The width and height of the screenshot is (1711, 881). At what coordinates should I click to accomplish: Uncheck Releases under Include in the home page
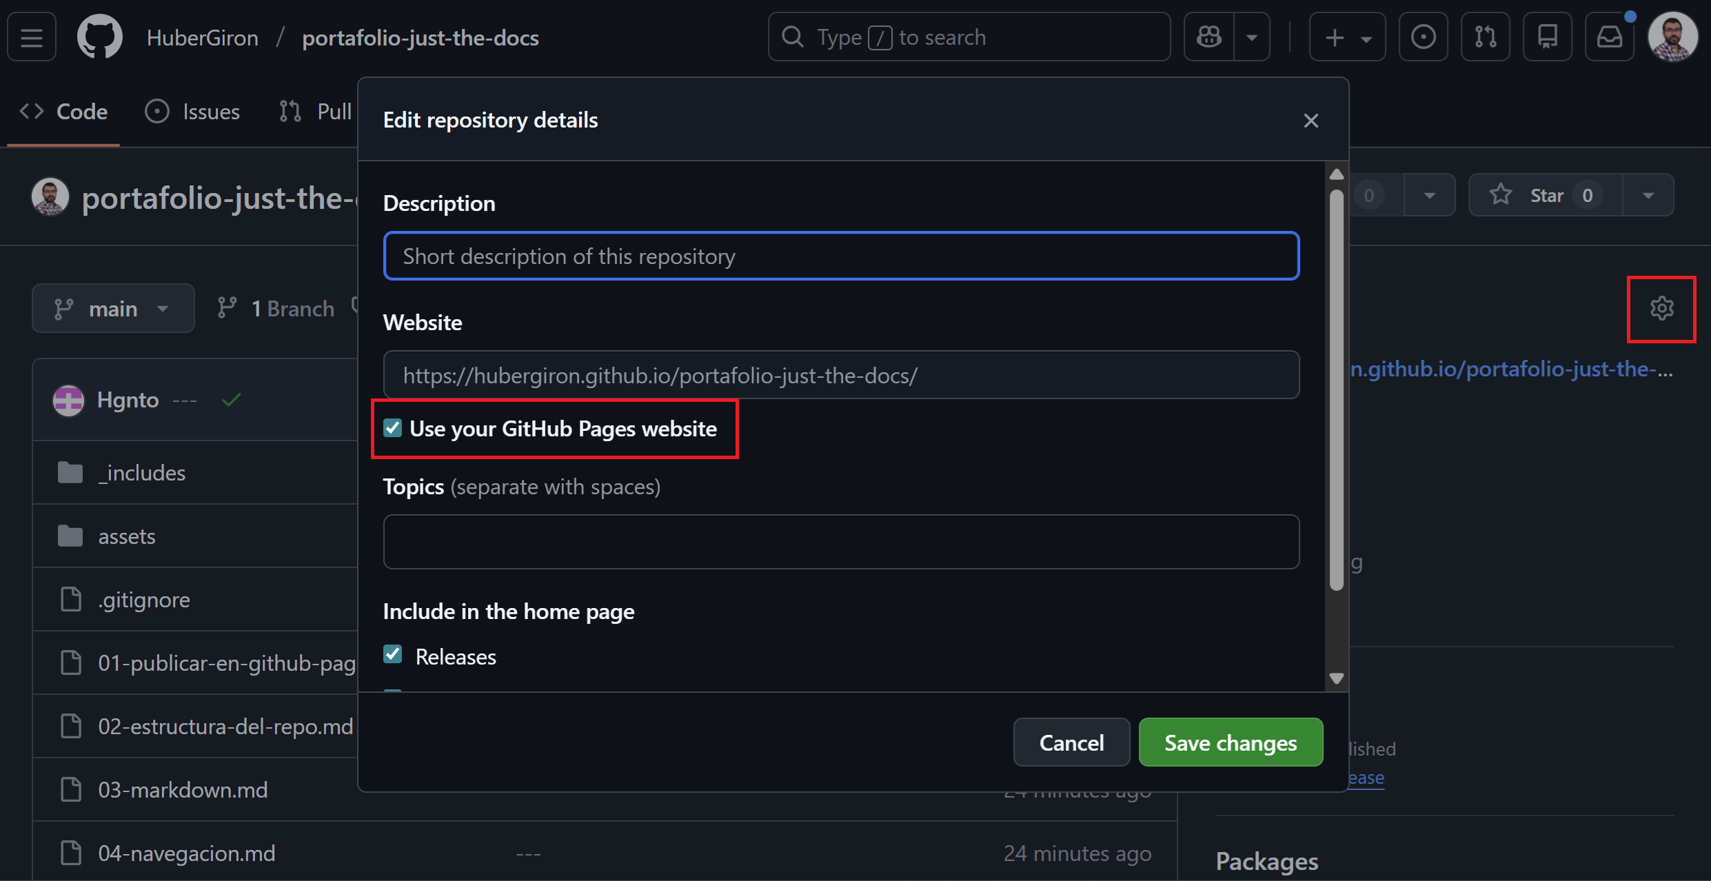point(393,654)
